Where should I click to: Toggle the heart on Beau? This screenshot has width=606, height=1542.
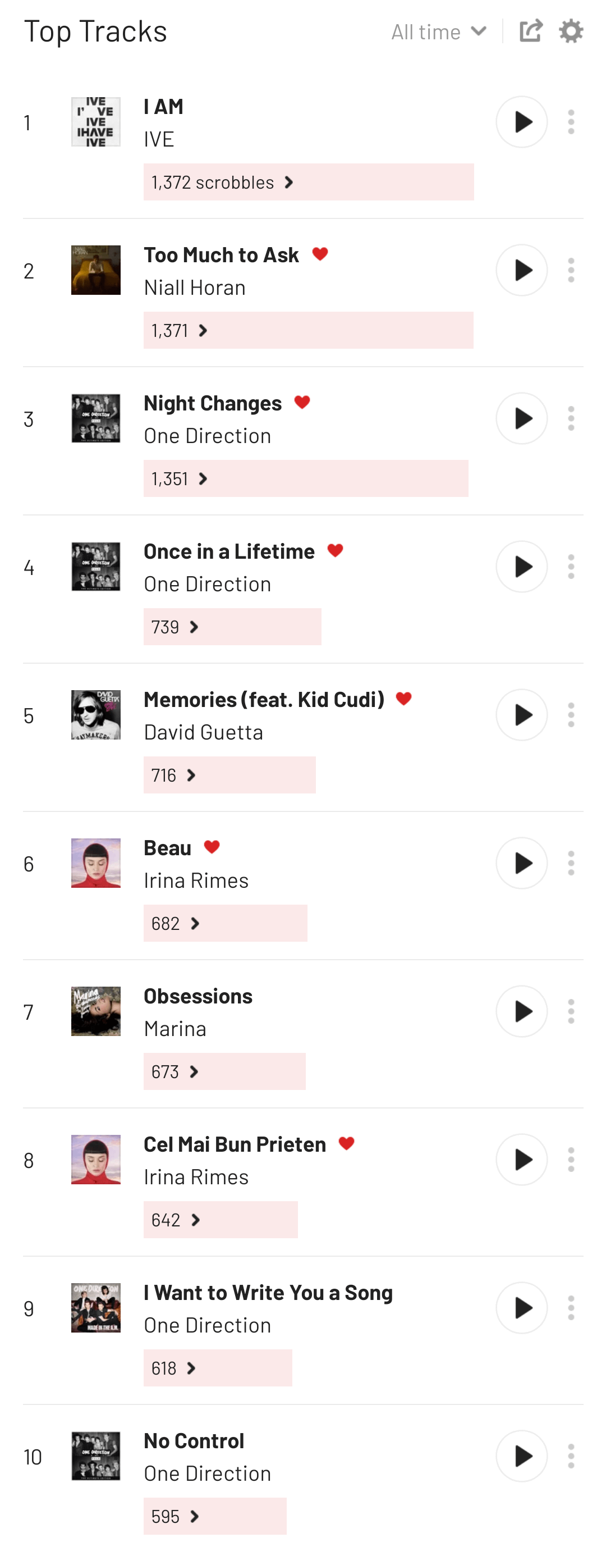pyautogui.click(x=212, y=847)
